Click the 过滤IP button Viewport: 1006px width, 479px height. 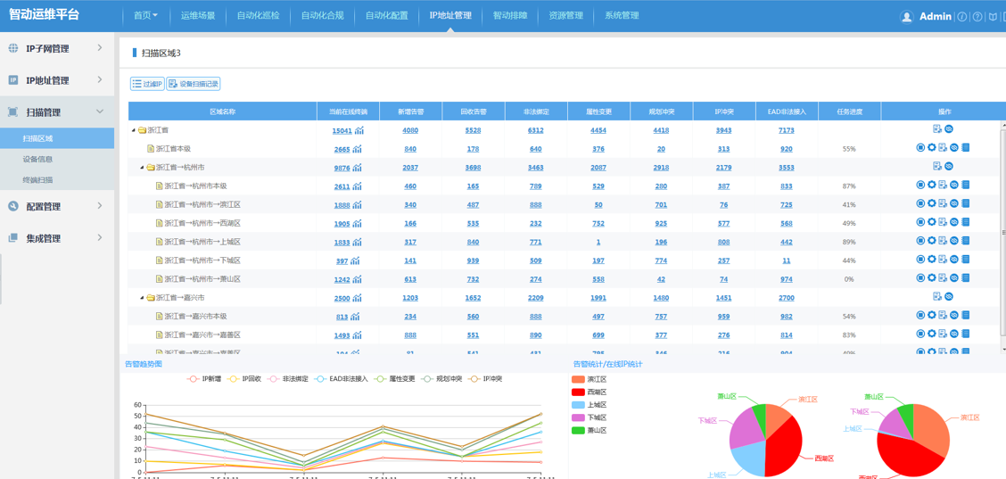(147, 84)
